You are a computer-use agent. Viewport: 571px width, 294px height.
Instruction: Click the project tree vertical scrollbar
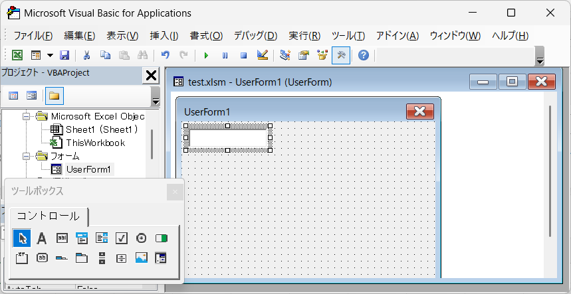click(x=152, y=144)
